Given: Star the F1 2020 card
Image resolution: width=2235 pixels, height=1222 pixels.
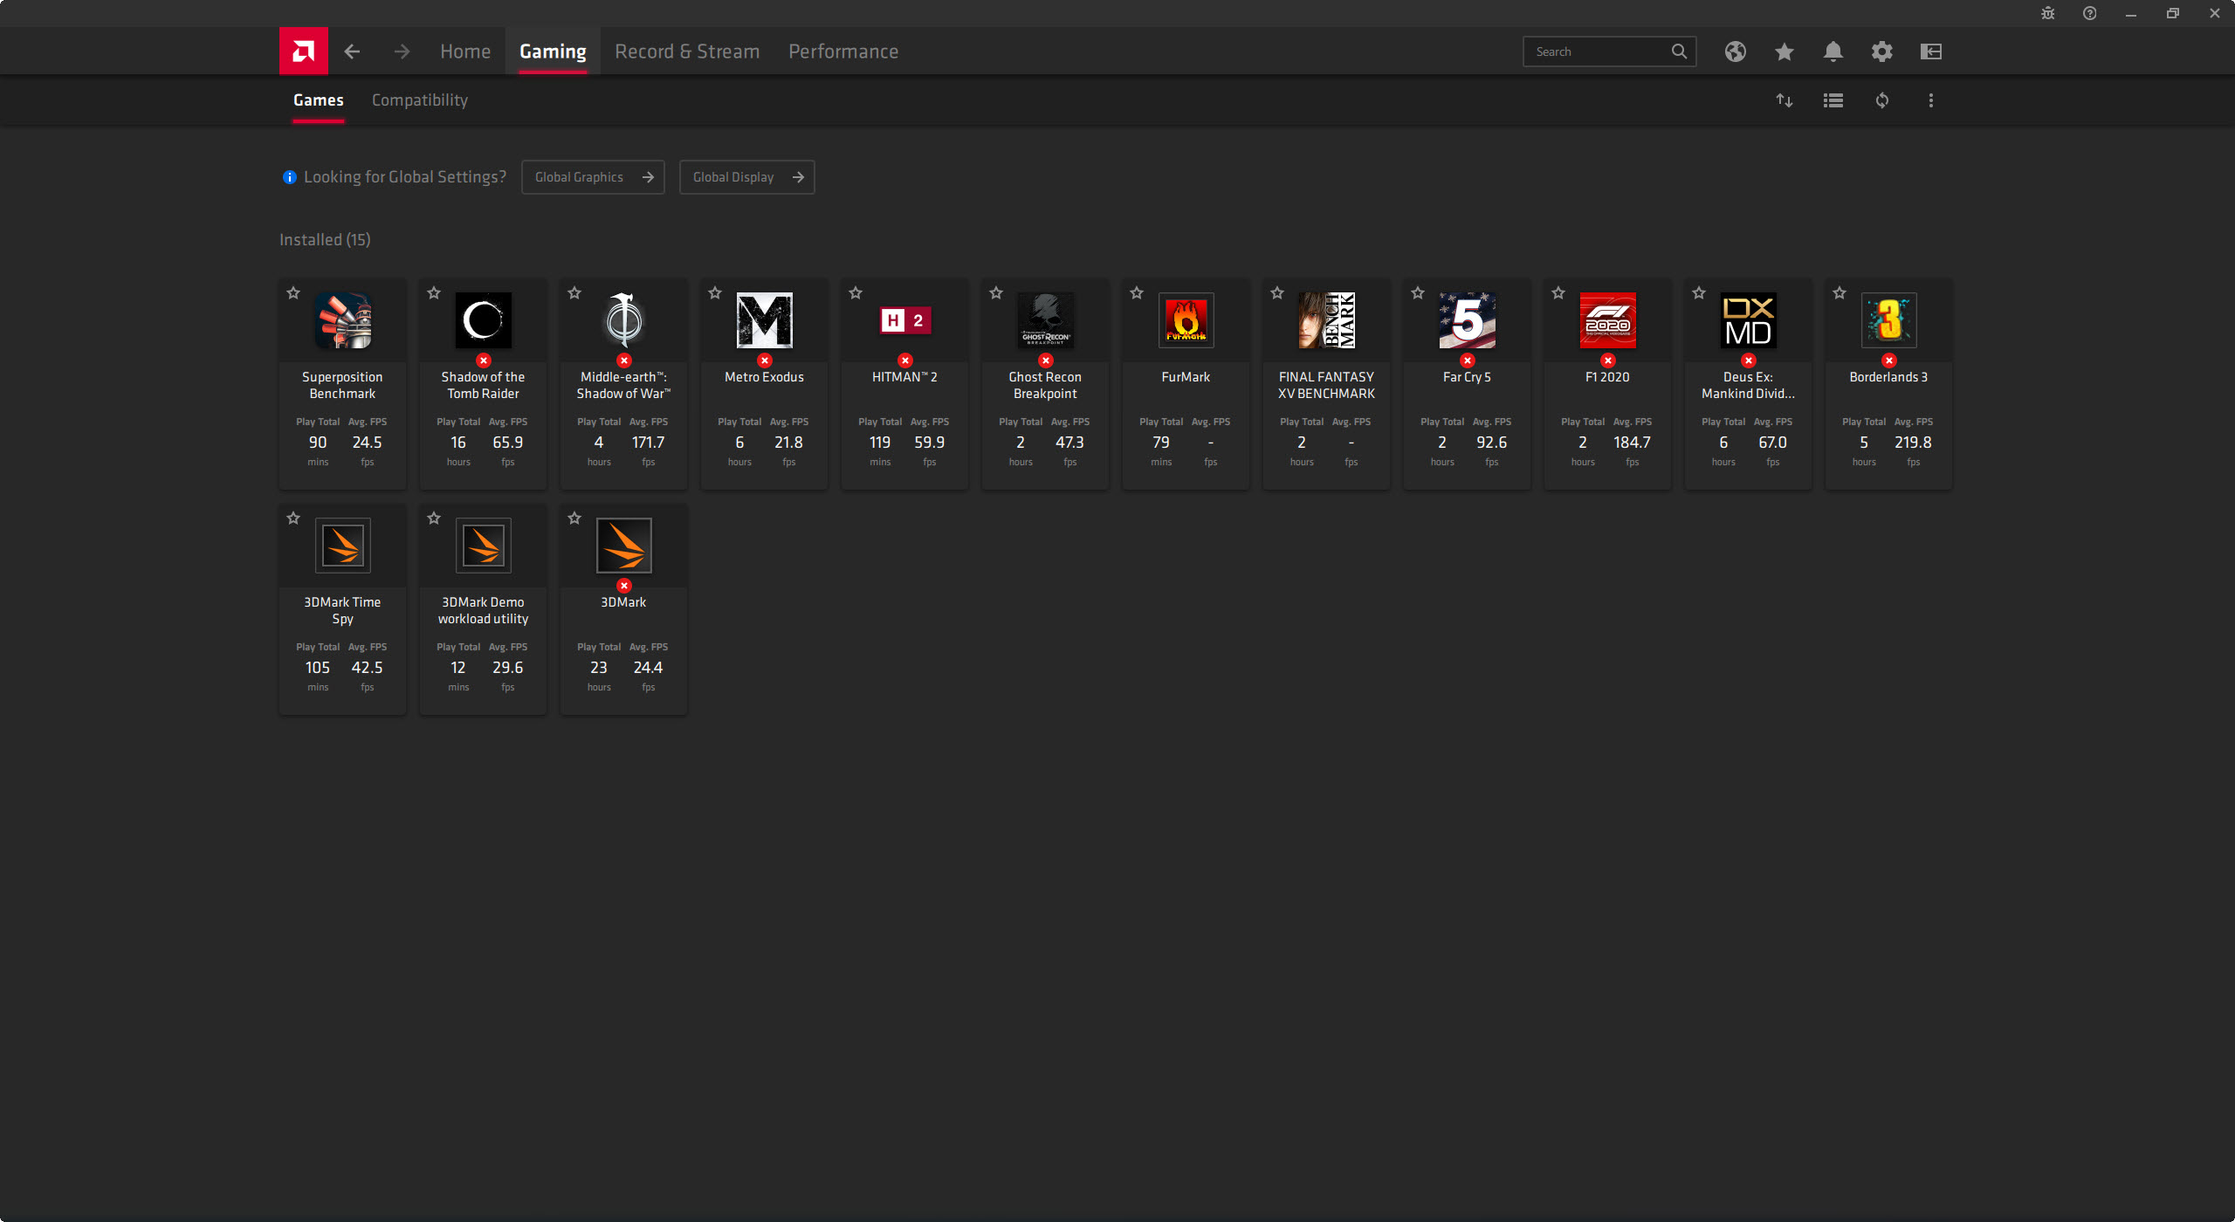Looking at the screenshot, I should pos(1558,293).
